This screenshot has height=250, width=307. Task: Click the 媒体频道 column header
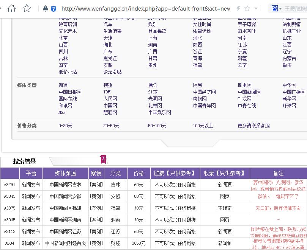[66, 173]
